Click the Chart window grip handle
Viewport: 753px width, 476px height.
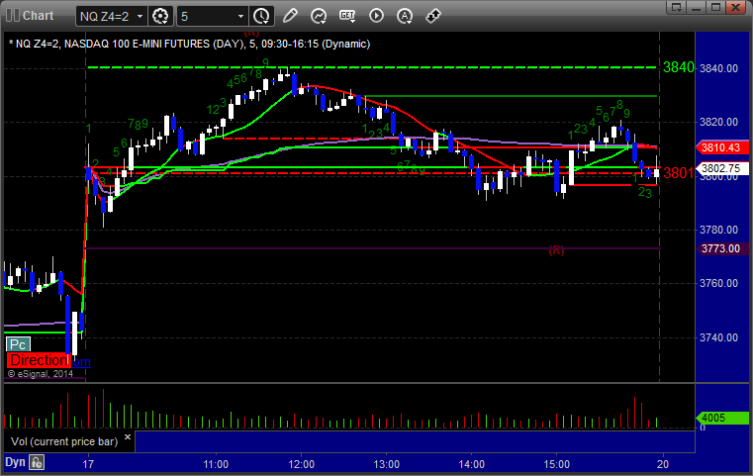[12, 16]
